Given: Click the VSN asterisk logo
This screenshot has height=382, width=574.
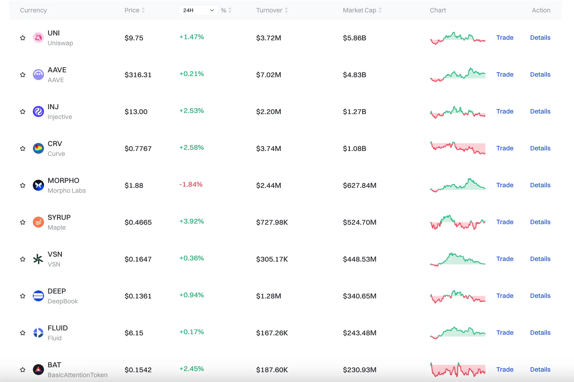Looking at the screenshot, I should 38,259.
